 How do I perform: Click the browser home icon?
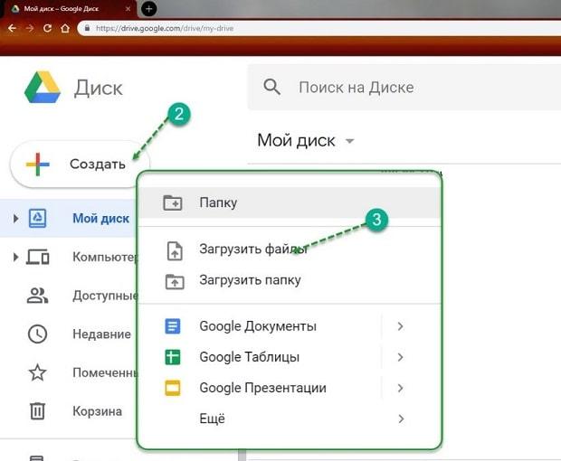coord(65,28)
